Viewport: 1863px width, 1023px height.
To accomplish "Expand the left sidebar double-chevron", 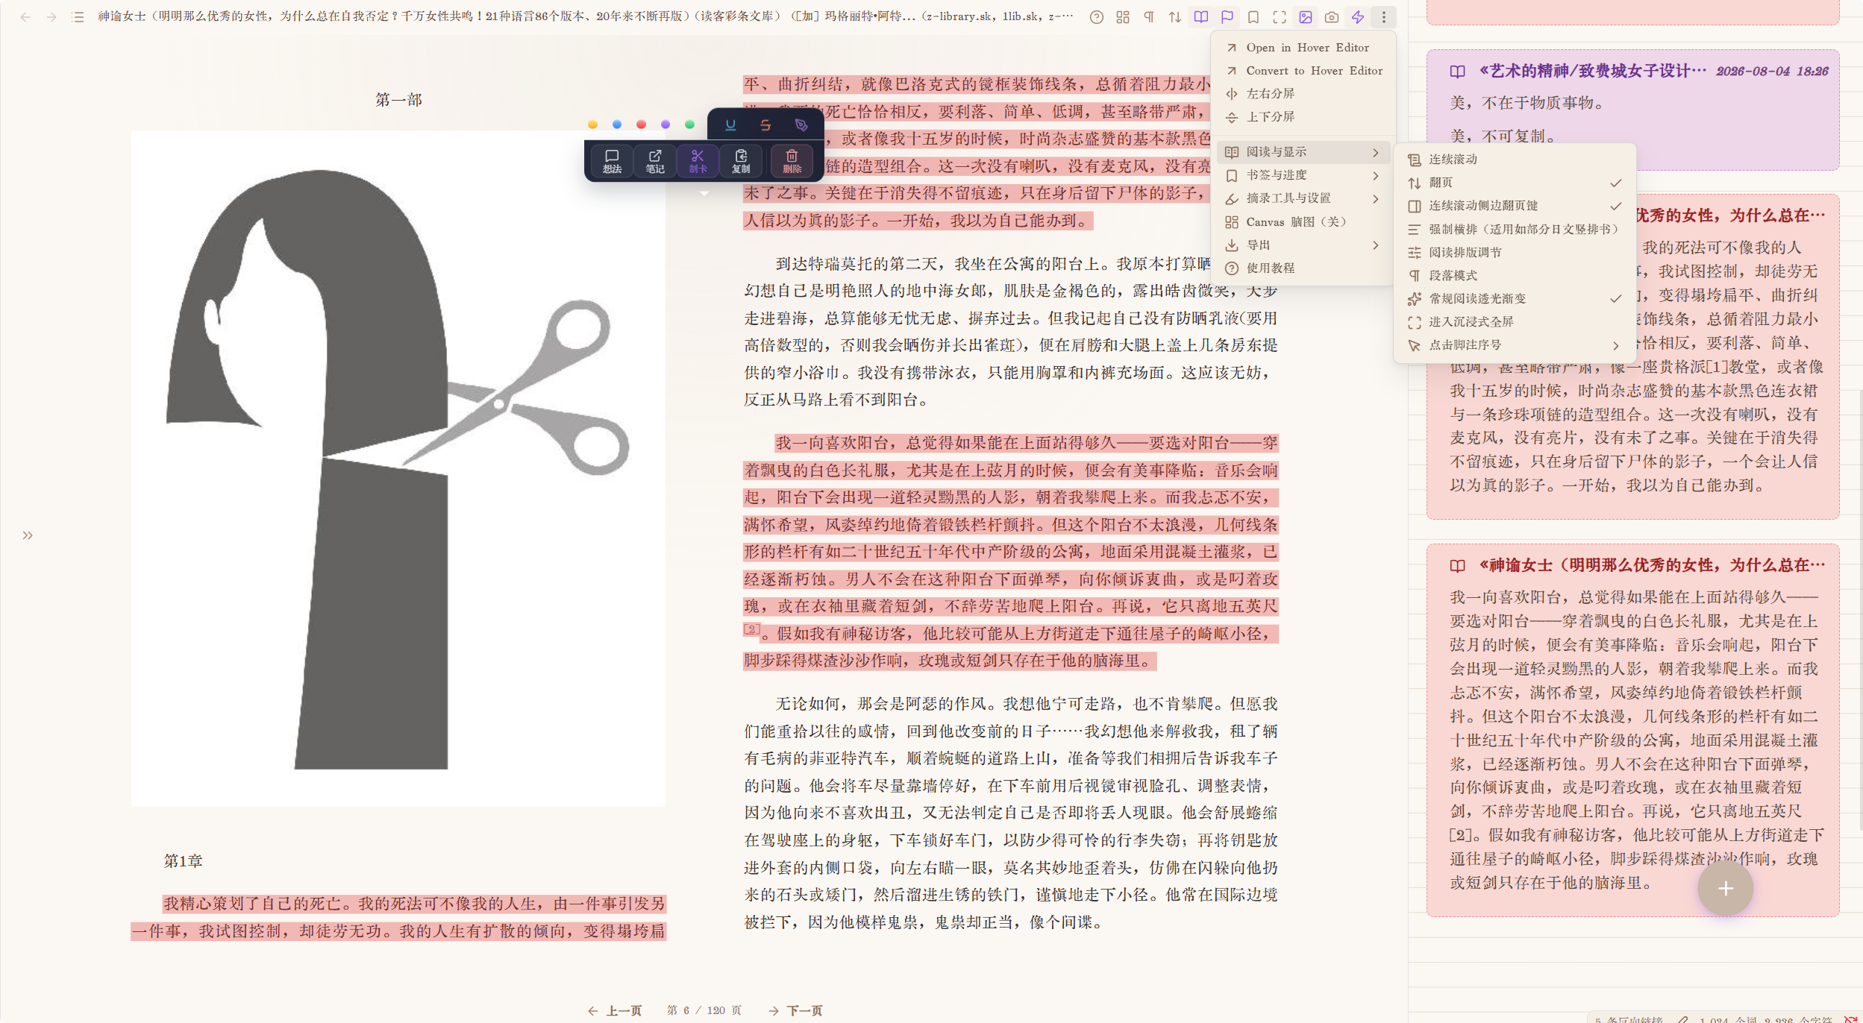I will pos(28,535).
